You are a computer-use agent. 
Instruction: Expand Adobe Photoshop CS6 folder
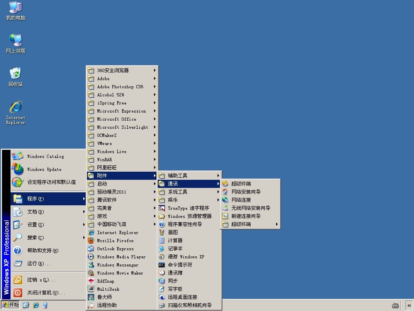122,87
